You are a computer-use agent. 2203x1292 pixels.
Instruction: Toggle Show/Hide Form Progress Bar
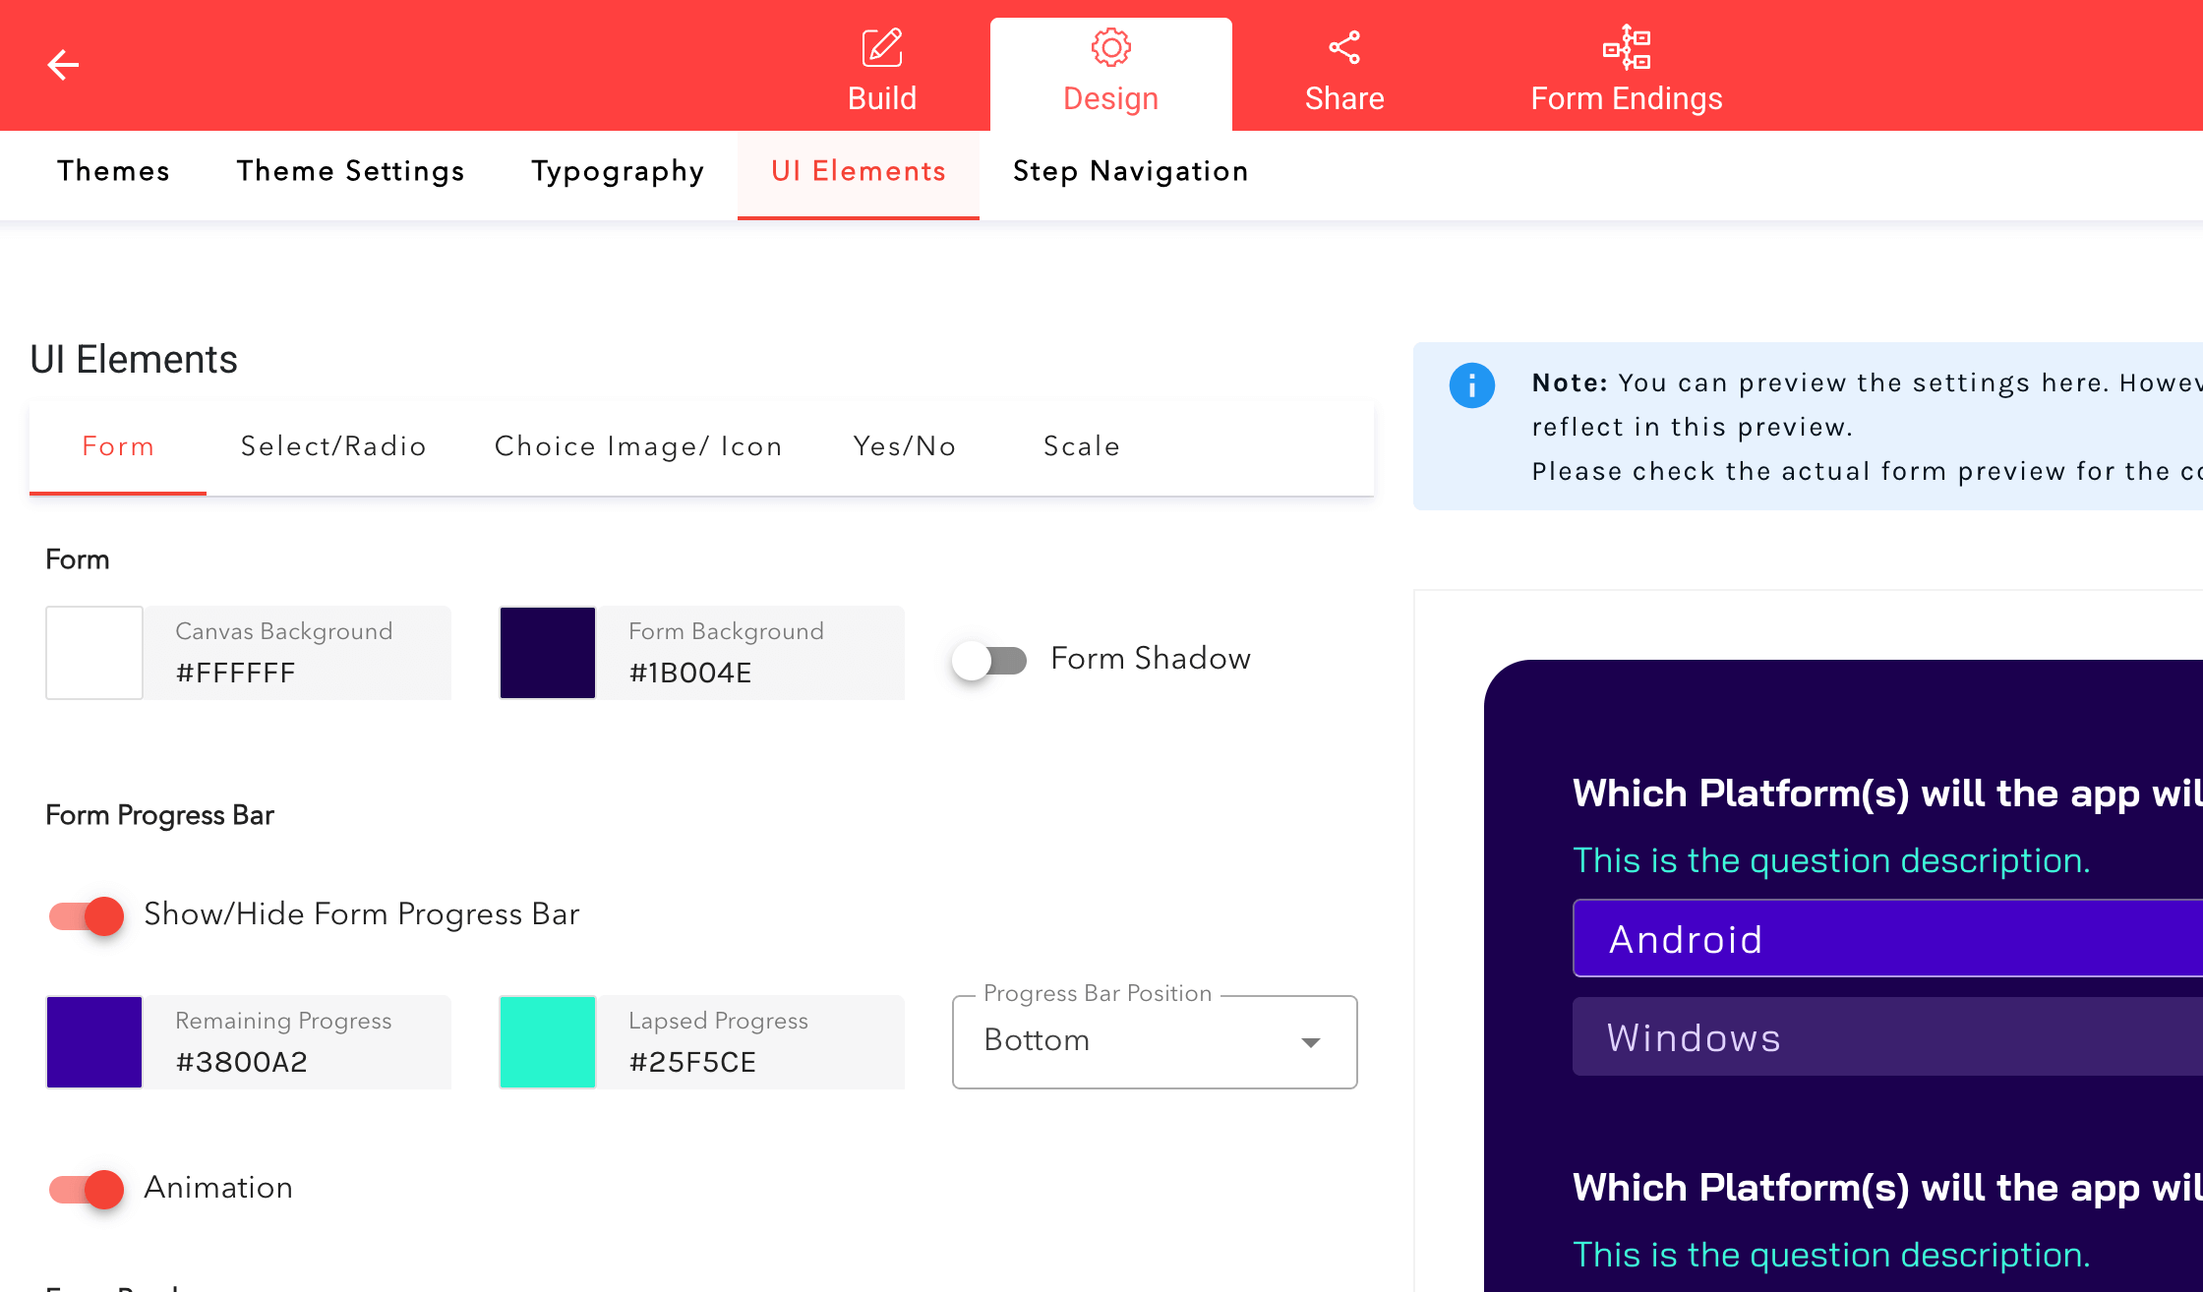[x=87, y=915]
